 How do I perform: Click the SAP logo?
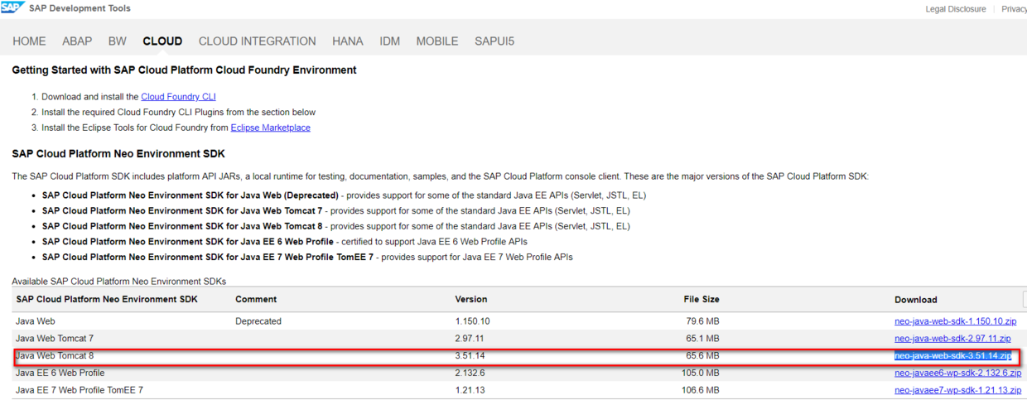(12, 8)
